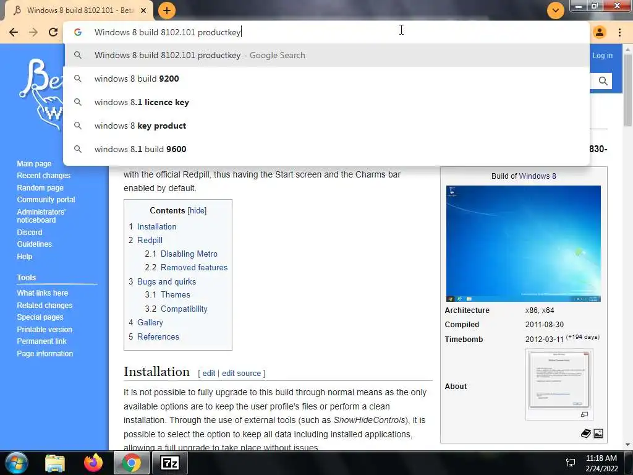Open the Permanent link
The width and height of the screenshot is (633, 475).
pyautogui.click(x=41, y=341)
